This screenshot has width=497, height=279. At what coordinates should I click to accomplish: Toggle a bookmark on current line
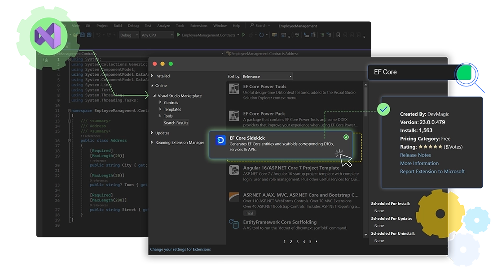point(338,35)
